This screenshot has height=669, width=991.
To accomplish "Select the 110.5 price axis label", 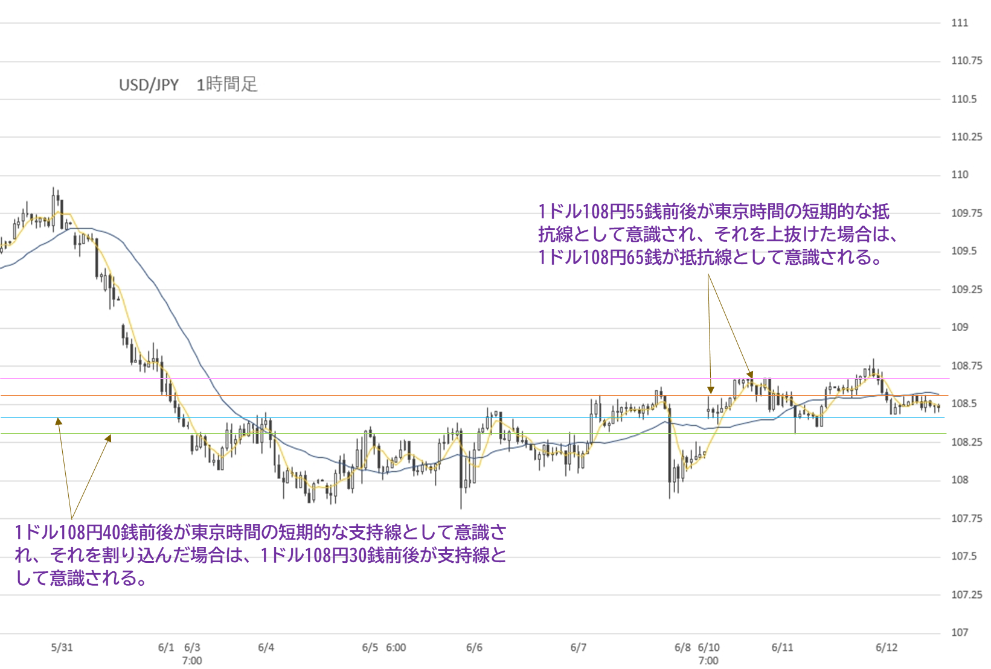I will (964, 99).
